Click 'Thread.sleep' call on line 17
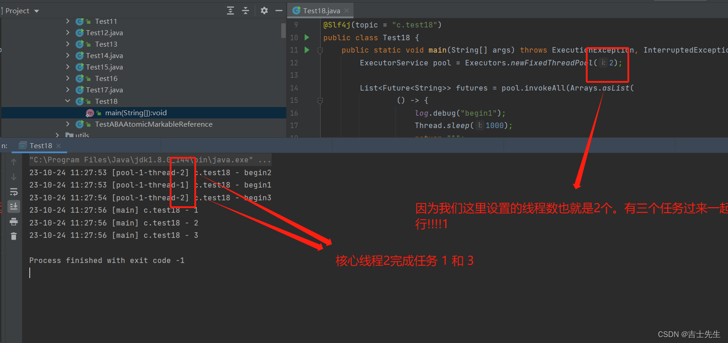This screenshot has height=343, width=728. (442, 125)
